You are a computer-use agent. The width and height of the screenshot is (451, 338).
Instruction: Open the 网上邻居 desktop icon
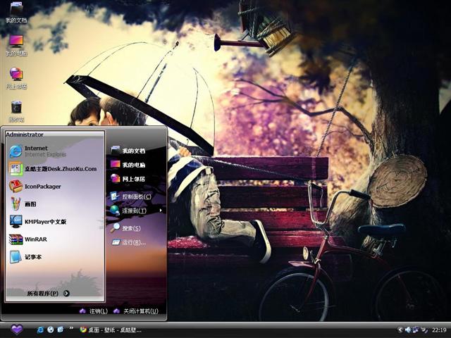(x=16, y=78)
